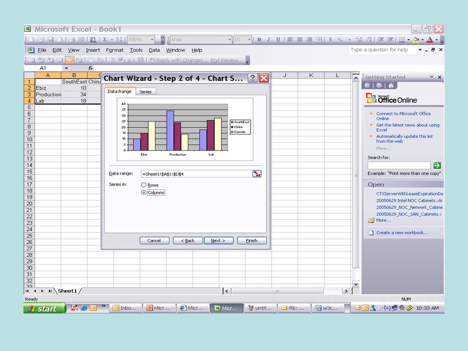Click the Internet Explorer quick launch icon

[x=84, y=308]
